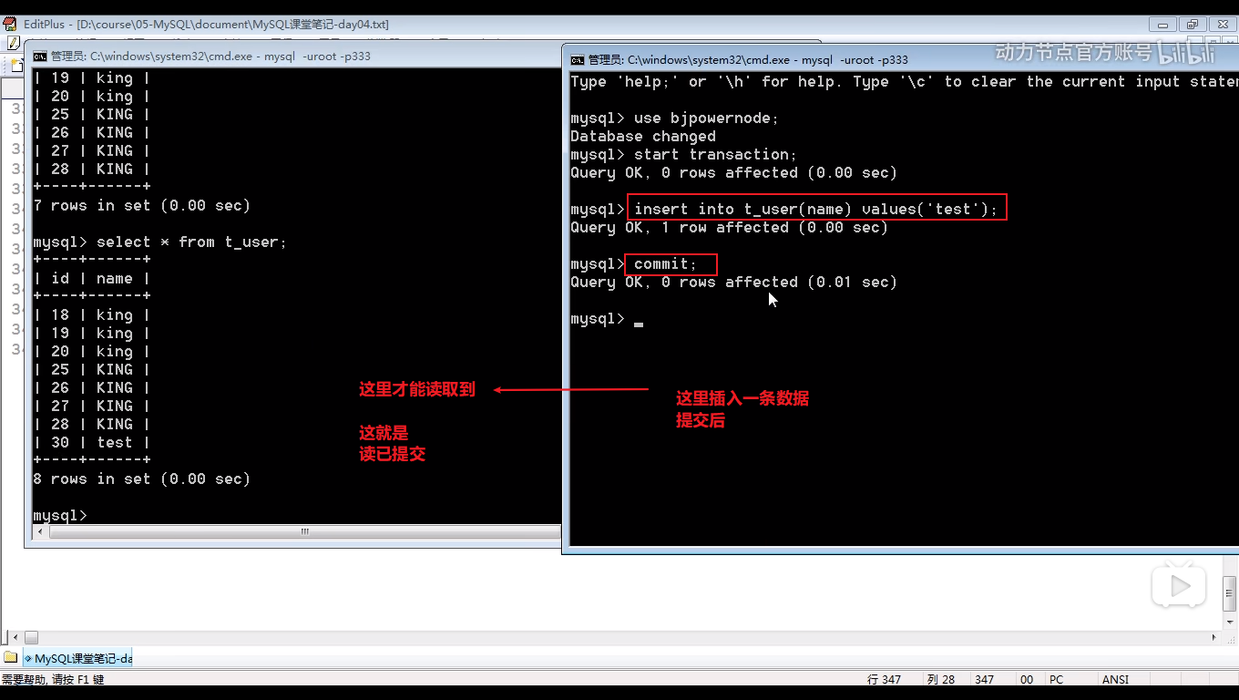Click the status bar '00' entry
The height and width of the screenshot is (700, 1239).
point(1027,679)
